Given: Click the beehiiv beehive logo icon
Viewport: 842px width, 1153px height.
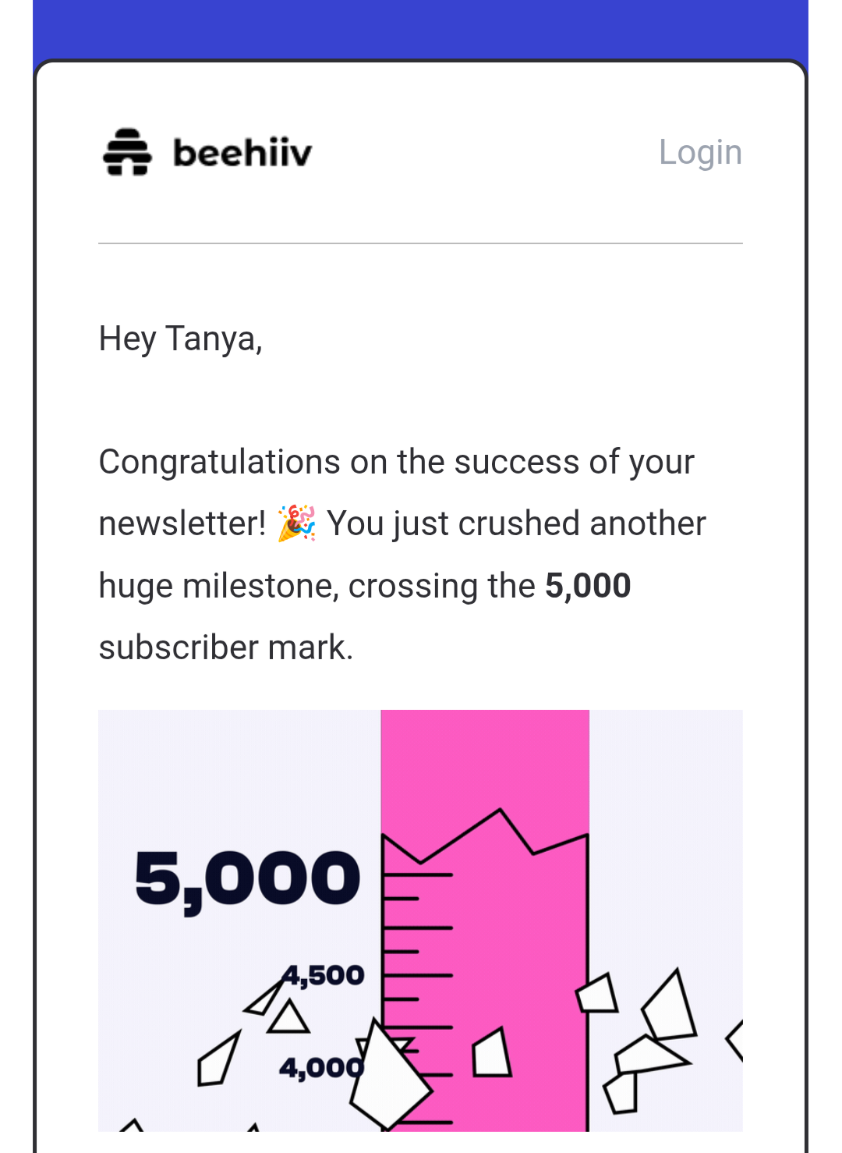Looking at the screenshot, I should coord(127,152).
